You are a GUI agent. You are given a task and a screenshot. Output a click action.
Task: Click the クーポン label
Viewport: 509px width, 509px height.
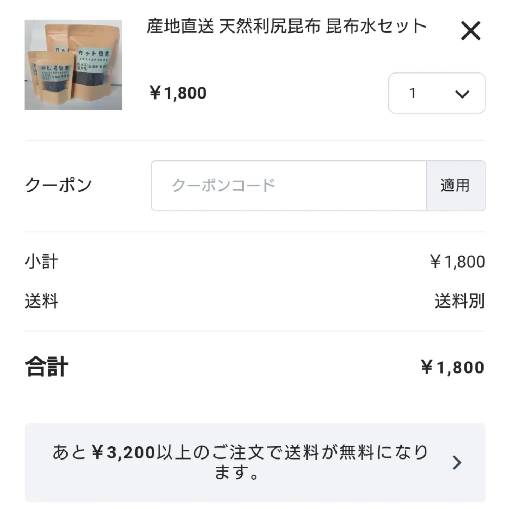click(x=58, y=185)
